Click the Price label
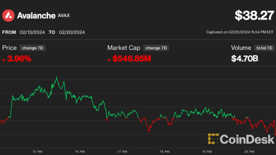 pos(9,48)
